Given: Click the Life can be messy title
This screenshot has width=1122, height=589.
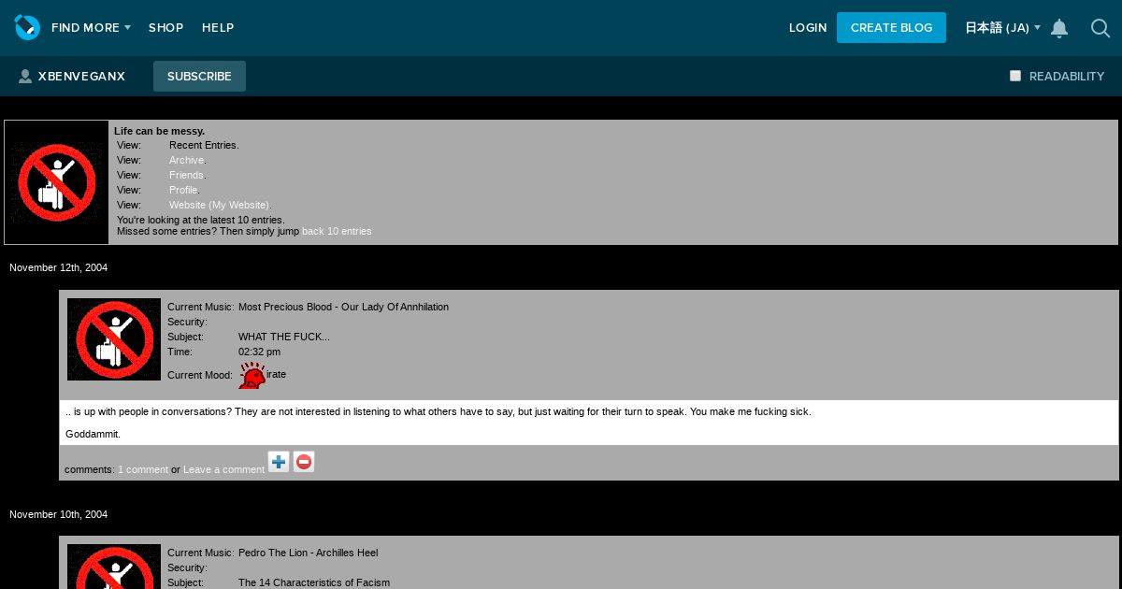Looking at the screenshot, I should tap(159, 131).
